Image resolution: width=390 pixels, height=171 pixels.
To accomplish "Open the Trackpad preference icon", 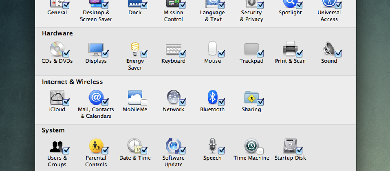I will [251, 49].
